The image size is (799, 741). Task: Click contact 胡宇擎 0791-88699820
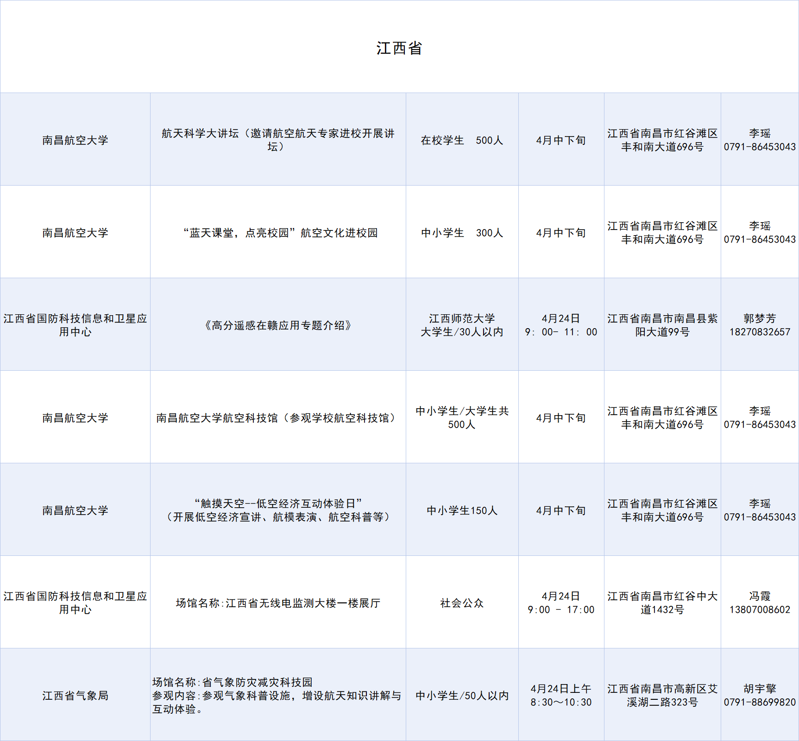(x=760, y=695)
